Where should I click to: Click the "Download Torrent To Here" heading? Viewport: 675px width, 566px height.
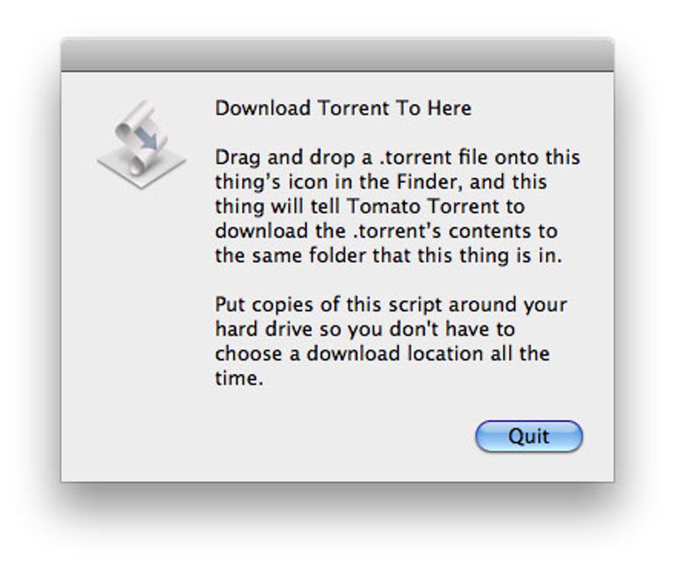(x=343, y=108)
